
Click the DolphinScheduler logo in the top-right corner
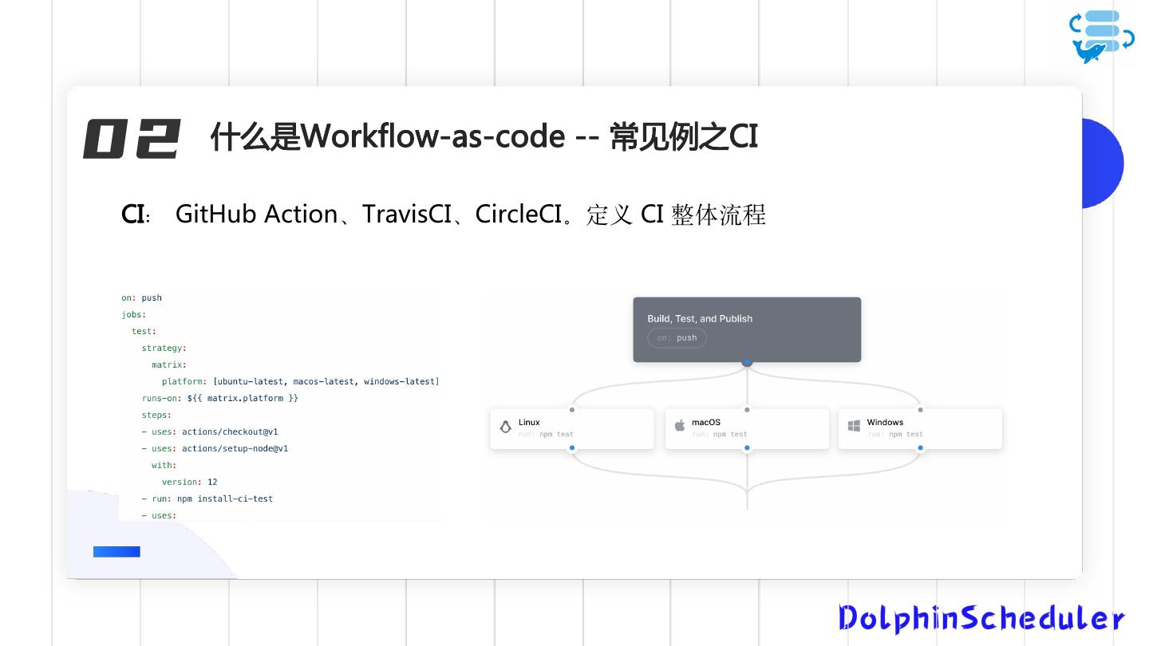click(1102, 35)
